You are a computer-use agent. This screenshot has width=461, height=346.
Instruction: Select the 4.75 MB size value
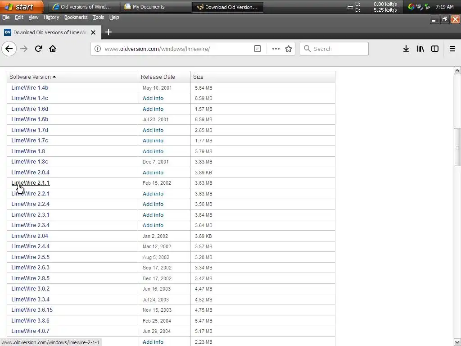coord(203,310)
